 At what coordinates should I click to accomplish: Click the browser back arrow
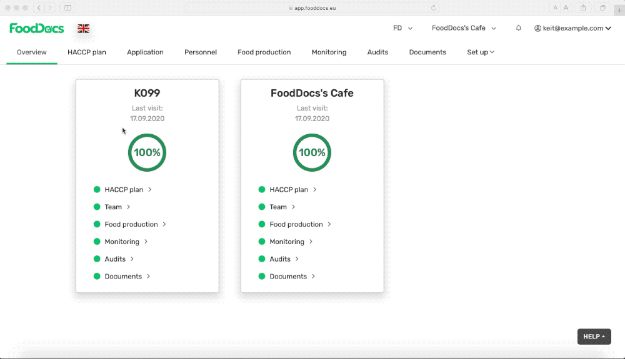click(39, 7)
